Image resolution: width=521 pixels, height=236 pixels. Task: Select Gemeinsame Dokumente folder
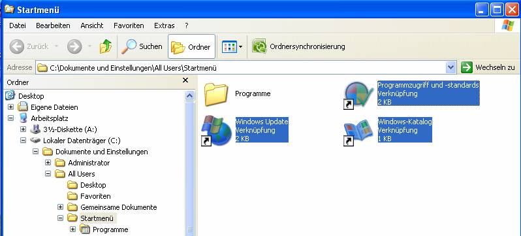tap(119, 207)
